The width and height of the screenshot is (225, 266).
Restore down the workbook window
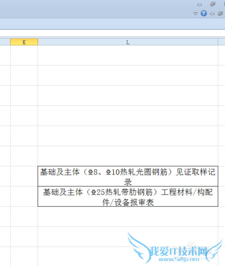pos(220,14)
